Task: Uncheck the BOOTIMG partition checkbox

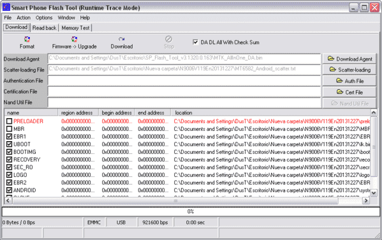Action: pos(10,152)
